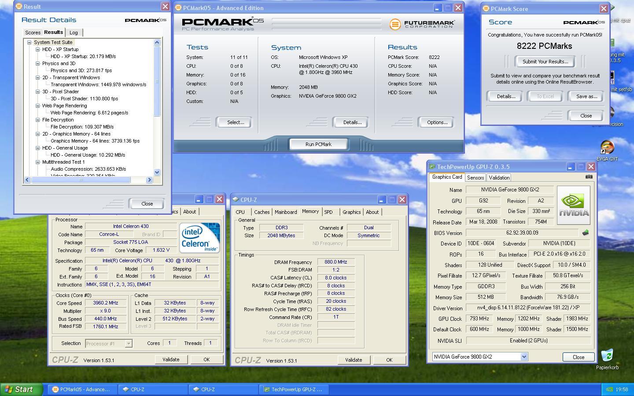Screen dimensions: 634x396
Task: Open the GPU selection dropdown in GPU-Z
Action: pos(524,357)
